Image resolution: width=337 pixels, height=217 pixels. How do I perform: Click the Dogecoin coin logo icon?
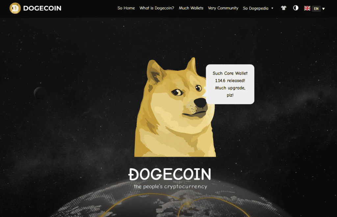[15, 8]
